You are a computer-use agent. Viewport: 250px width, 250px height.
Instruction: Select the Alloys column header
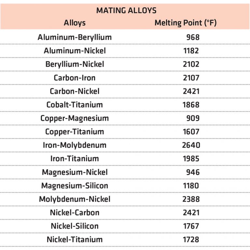coord(75,23)
